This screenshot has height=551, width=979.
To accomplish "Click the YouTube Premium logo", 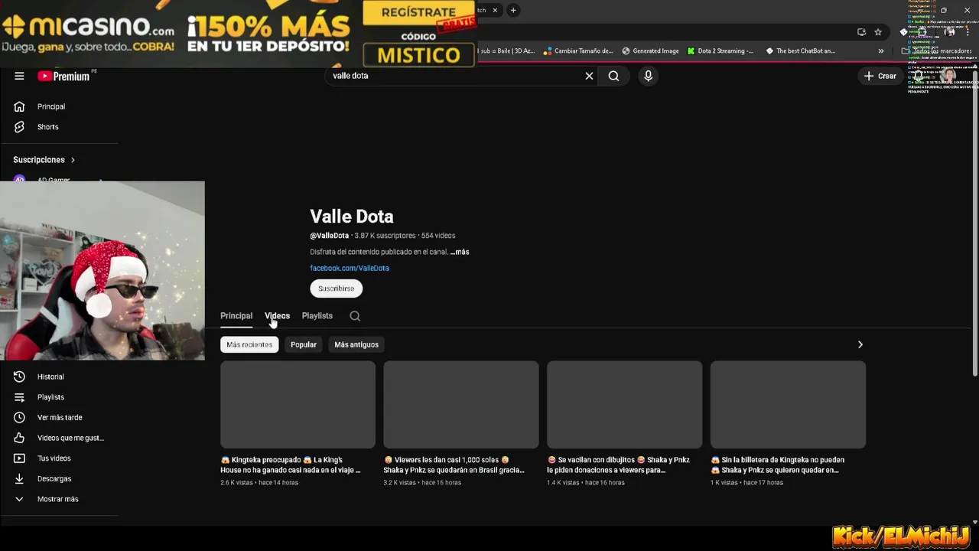I will [64, 76].
